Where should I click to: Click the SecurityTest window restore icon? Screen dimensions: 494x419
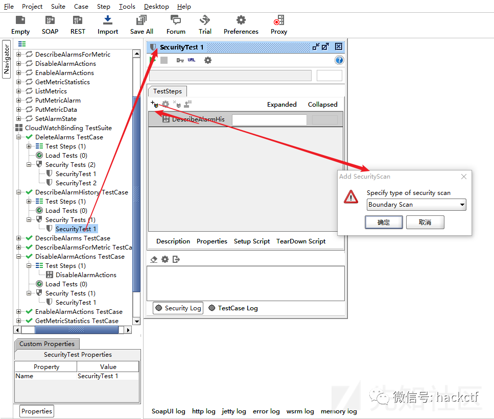[x=316, y=47]
